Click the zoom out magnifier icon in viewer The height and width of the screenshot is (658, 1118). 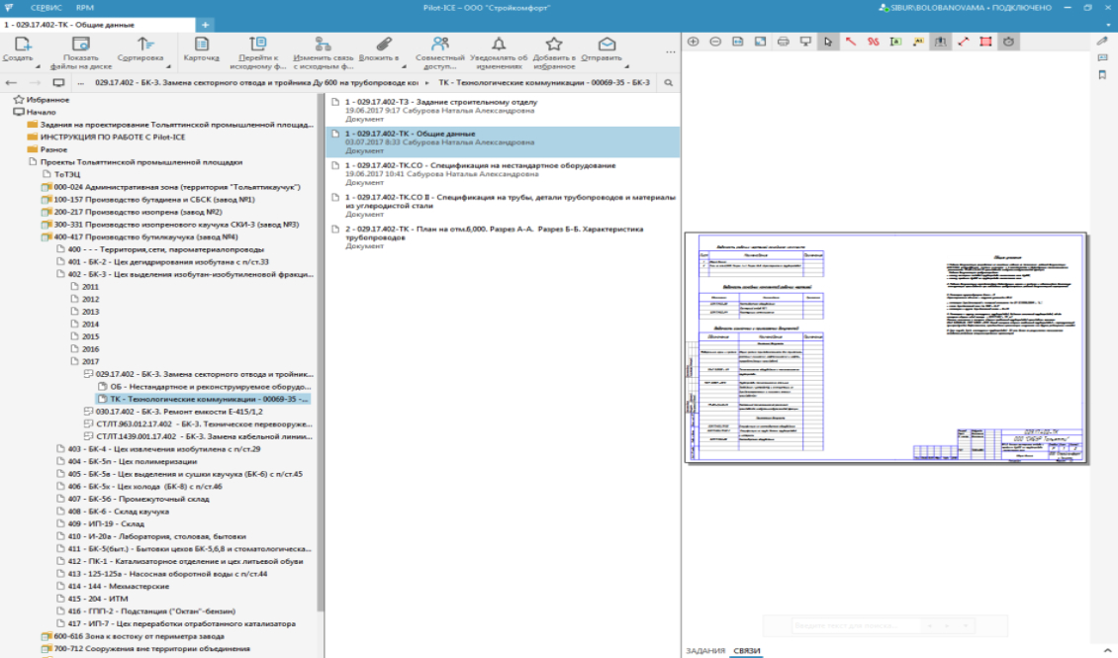click(715, 42)
